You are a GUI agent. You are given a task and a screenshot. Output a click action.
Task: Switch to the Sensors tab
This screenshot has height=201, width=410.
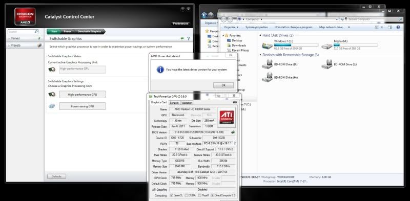click(174, 103)
